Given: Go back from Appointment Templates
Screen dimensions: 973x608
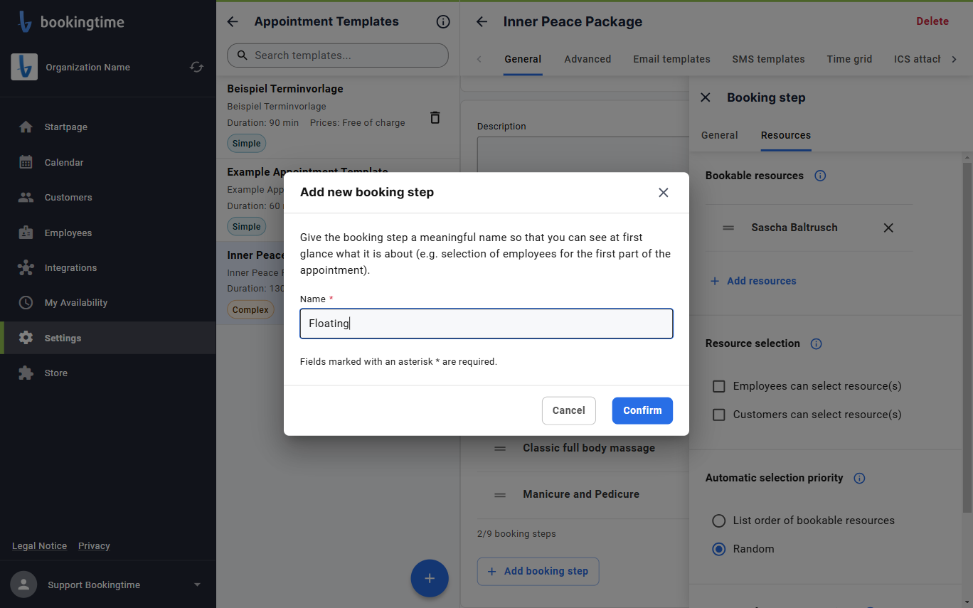Looking at the screenshot, I should point(233,22).
